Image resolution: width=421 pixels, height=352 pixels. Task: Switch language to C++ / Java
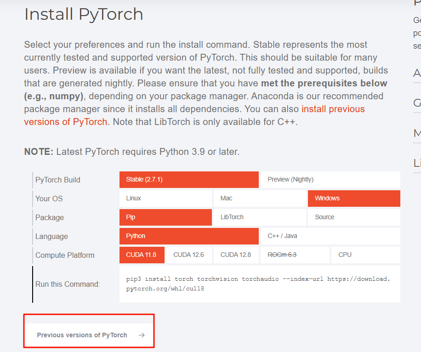click(330, 236)
